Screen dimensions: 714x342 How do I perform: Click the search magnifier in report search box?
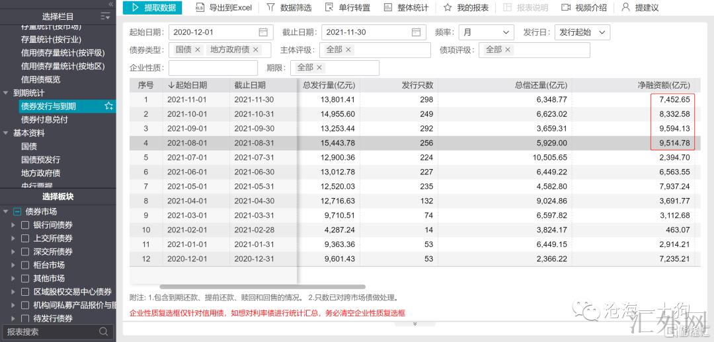tap(104, 331)
